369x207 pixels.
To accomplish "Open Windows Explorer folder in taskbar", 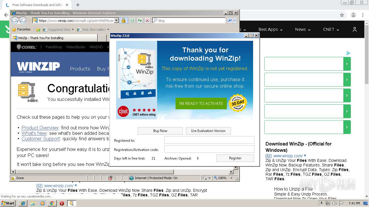I will click(33, 203).
